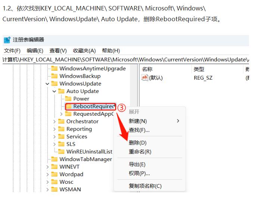Collapse the WindowsUpdate tree node
The width and height of the screenshot is (255, 199).
point(47,84)
